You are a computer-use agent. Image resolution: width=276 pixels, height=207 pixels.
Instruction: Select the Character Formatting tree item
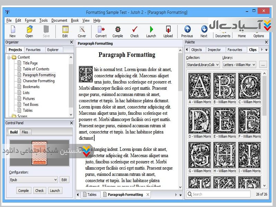39,81
